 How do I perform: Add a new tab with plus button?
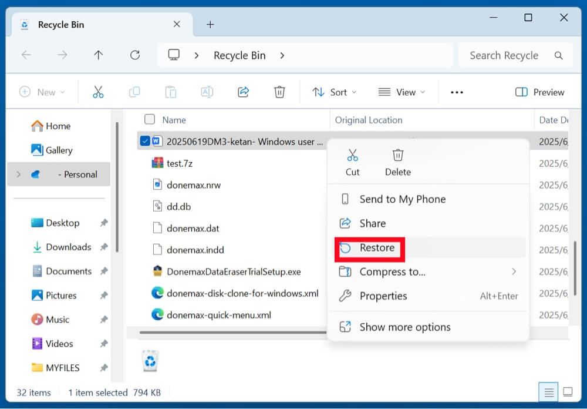click(x=210, y=24)
